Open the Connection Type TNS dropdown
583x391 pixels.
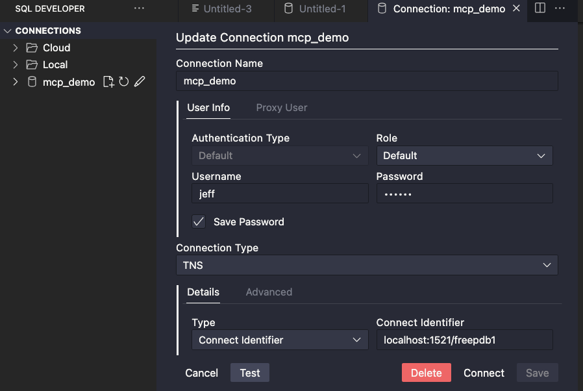367,265
